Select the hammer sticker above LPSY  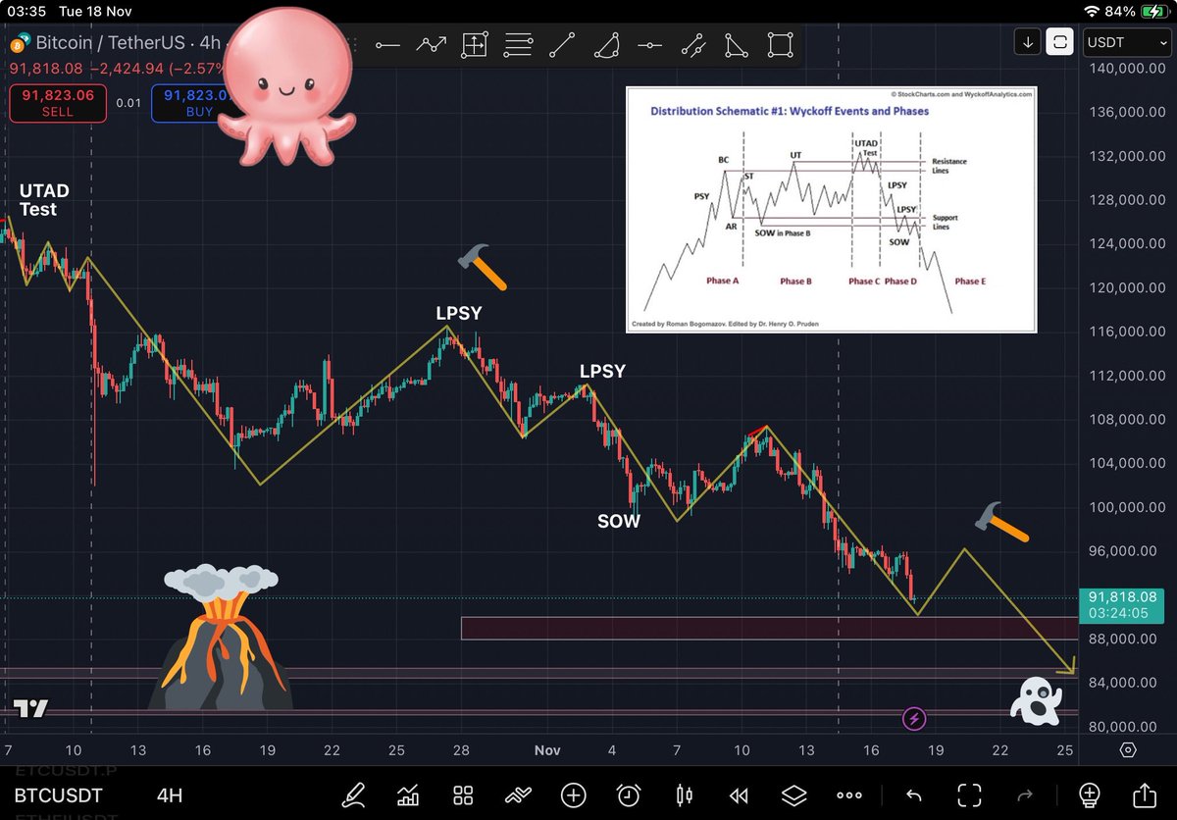(x=482, y=268)
